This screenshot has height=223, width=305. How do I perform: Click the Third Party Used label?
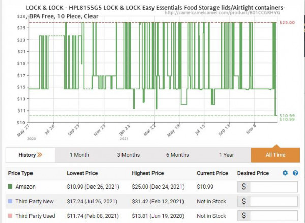35,216
